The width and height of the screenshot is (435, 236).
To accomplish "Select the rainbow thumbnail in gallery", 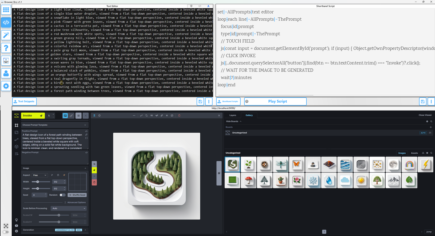I will click(x=409, y=164).
